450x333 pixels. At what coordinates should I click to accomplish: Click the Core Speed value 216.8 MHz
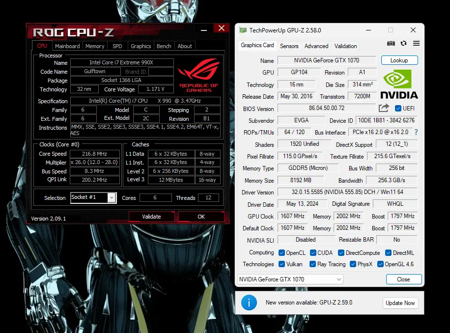95,154
